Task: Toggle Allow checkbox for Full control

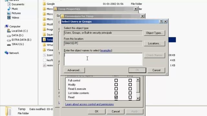Action: [x=116, y=80]
